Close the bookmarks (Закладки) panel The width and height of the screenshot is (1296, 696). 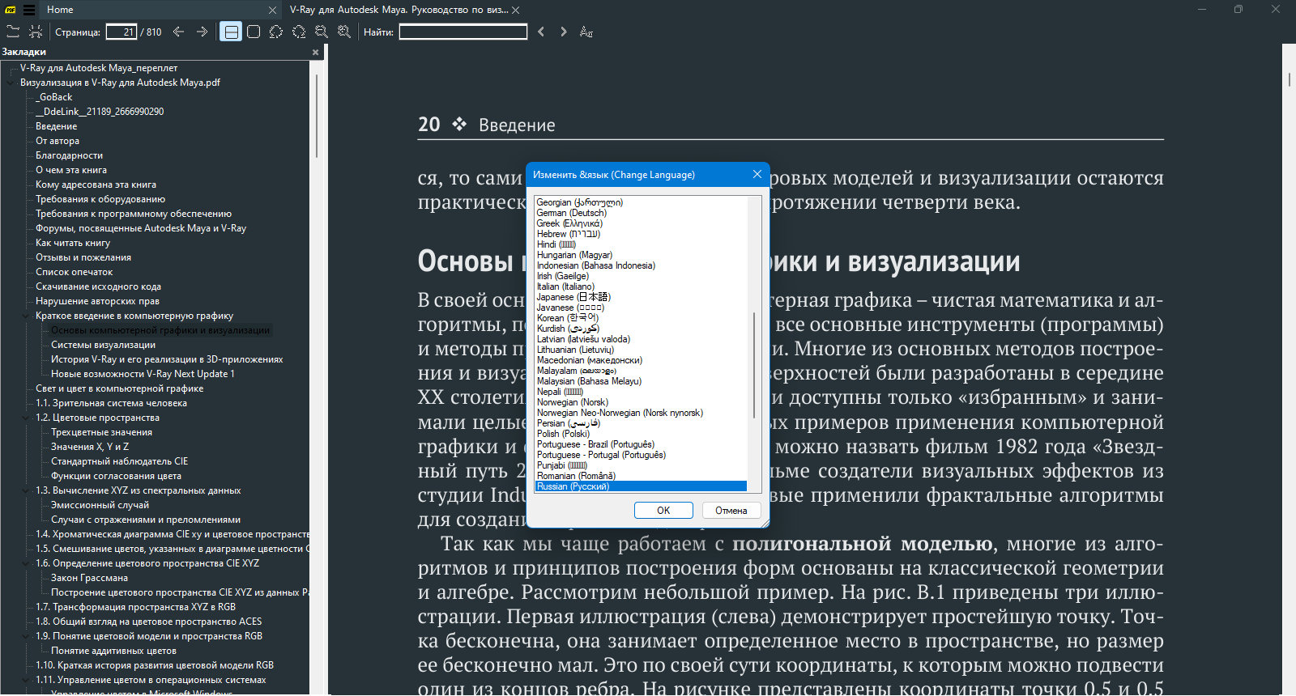316,52
